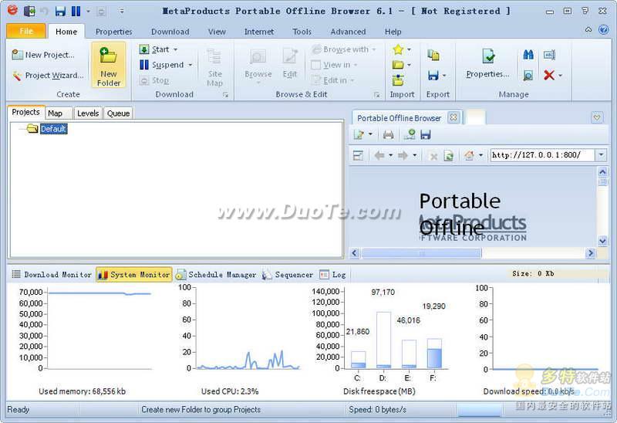
Task: Open the Tools ribbon tab
Action: pyautogui.click(x=302, y=32)
